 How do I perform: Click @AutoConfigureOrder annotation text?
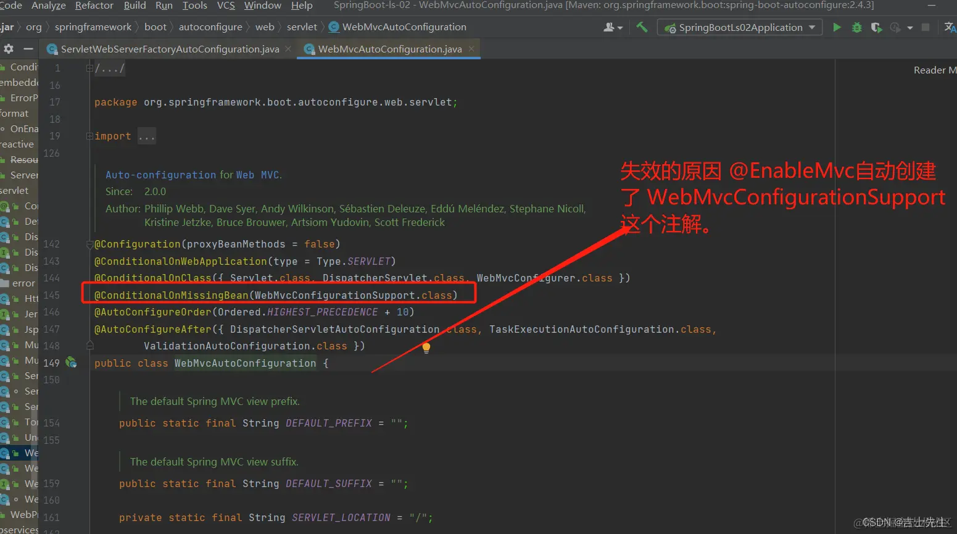click(152, 312)
